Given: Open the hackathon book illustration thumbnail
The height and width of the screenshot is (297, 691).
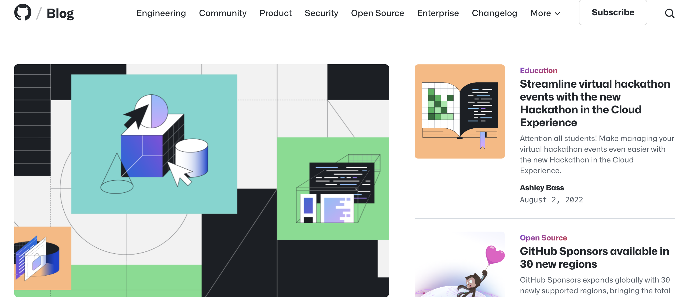Looking at the screenshot, I should 460,111.
